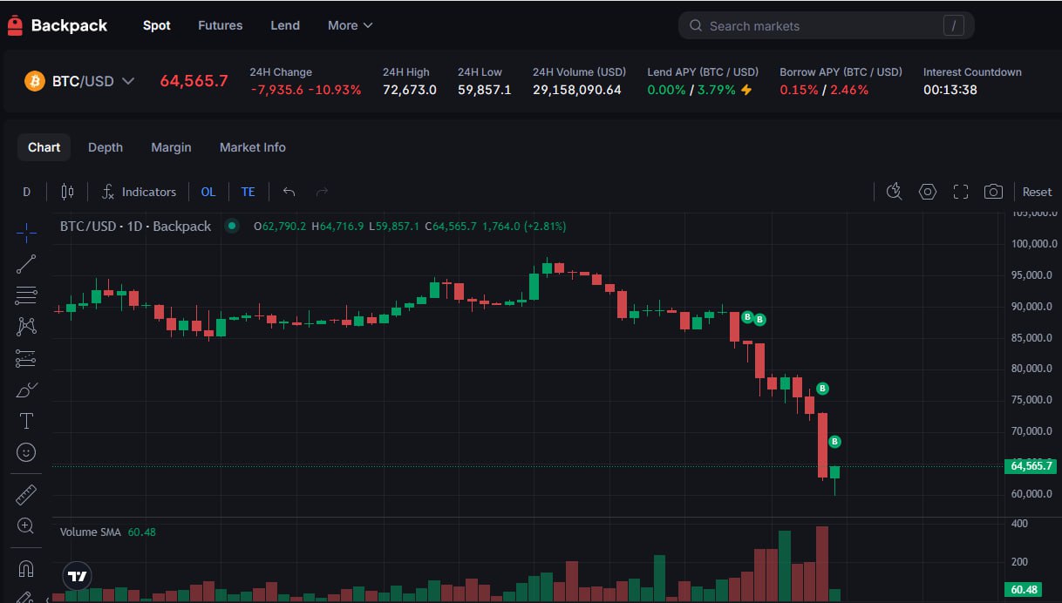This screenshot has height=603, width=1062.
Task: Open chart settings hexagon icon
Action: pos(928,192)
